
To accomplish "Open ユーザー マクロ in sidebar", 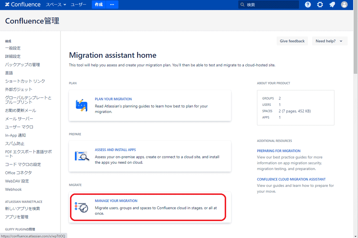I will pyautogui.click(x=19, y=127).
